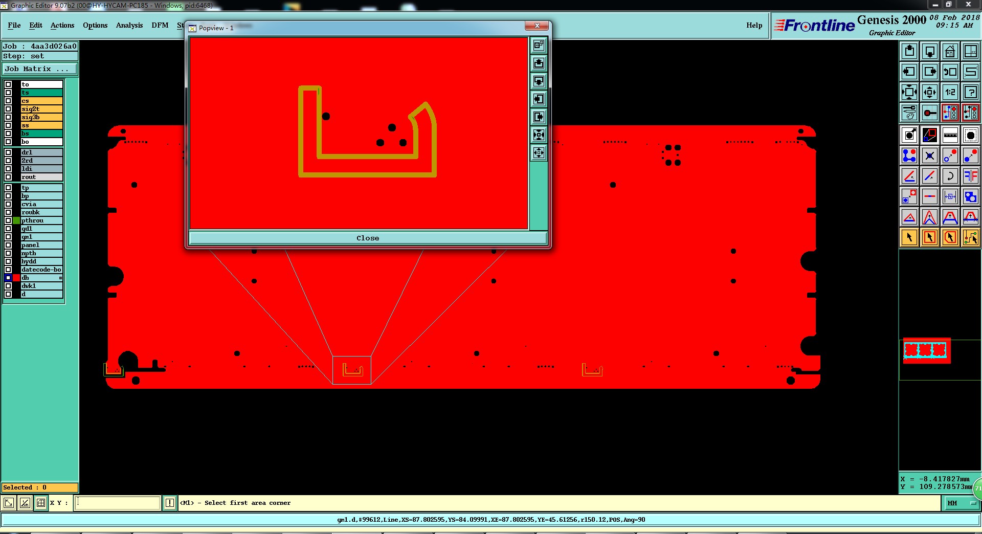Select layer name npth
The image size is (982, 534).
coord(41,253)
